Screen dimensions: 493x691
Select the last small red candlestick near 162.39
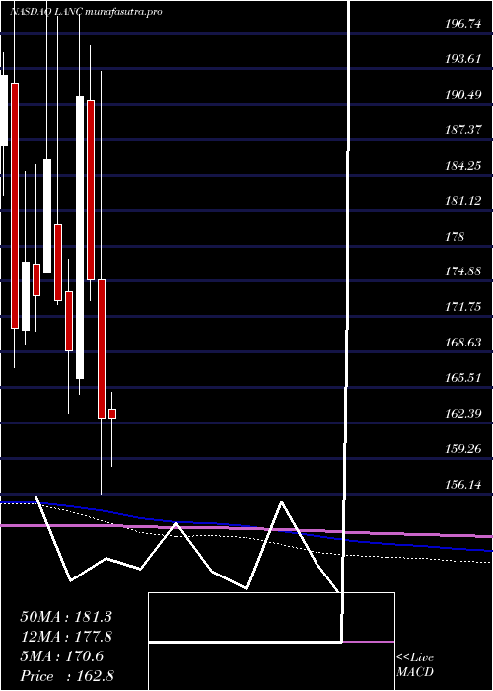pyautogui.click(x=112, y=414)
